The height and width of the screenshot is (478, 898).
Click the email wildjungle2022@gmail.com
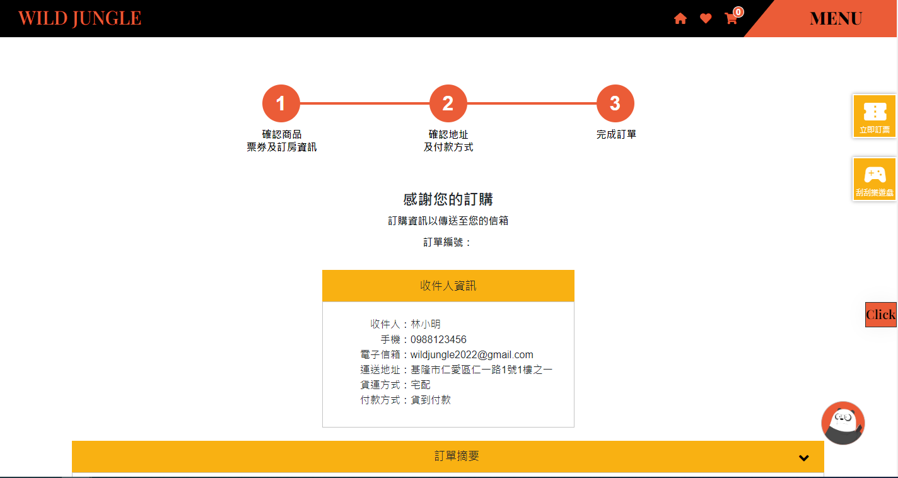472,354
